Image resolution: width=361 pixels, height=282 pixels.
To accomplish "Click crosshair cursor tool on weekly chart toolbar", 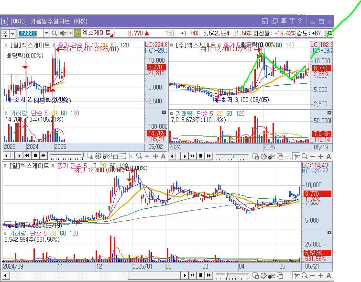I will pyautogui.click(x=296, y=157).
